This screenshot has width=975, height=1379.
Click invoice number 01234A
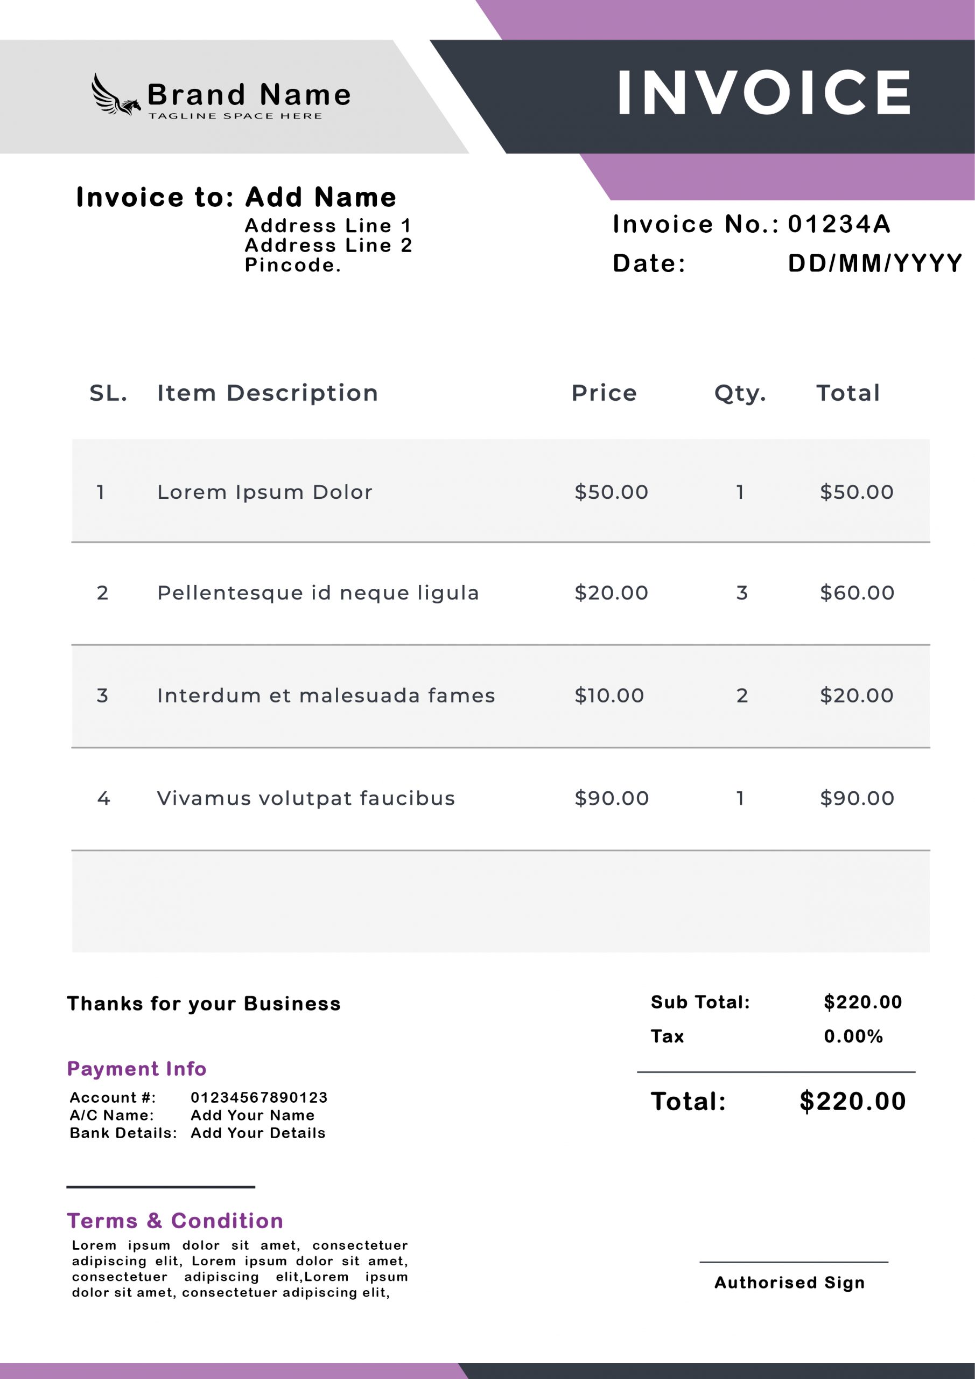[x=839, y=224]
